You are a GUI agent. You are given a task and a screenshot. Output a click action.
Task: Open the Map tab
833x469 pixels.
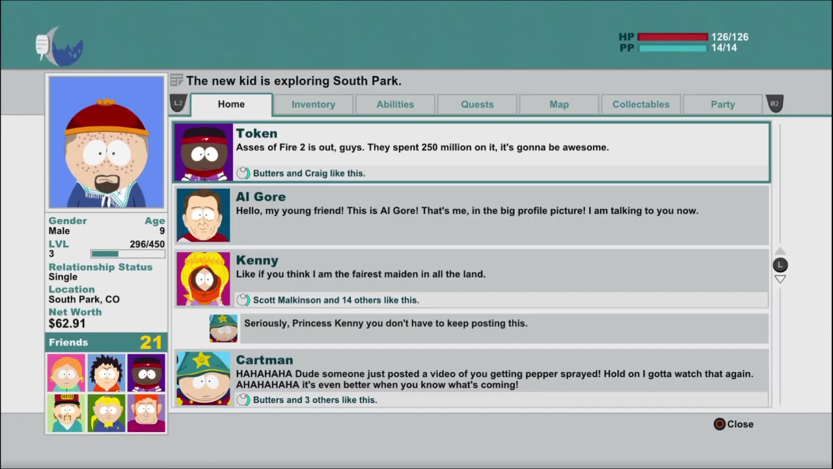coord(559,104)
